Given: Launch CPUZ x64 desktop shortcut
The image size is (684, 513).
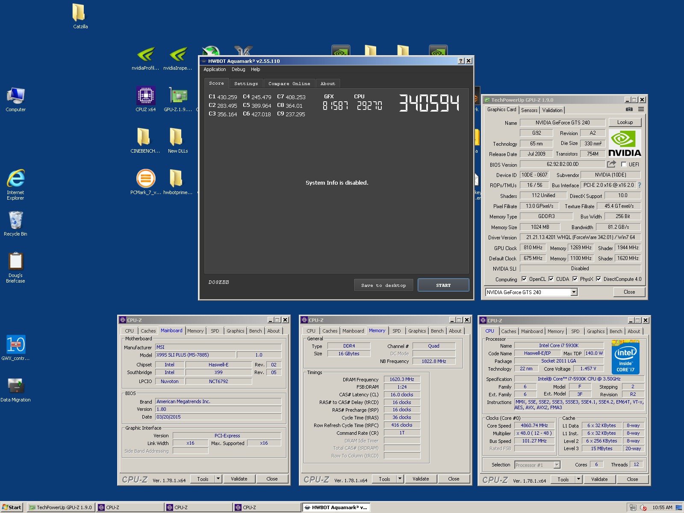Looking at the screenshot, I should [146, 99].
